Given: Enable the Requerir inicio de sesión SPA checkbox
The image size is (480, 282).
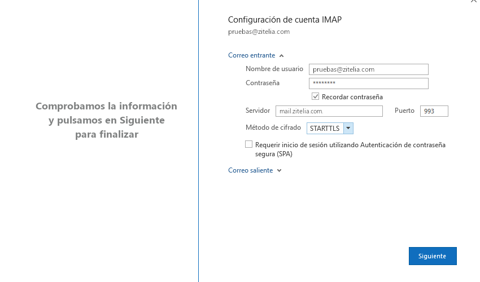Looking at the screenshot, I should click(x=249, y=144).
